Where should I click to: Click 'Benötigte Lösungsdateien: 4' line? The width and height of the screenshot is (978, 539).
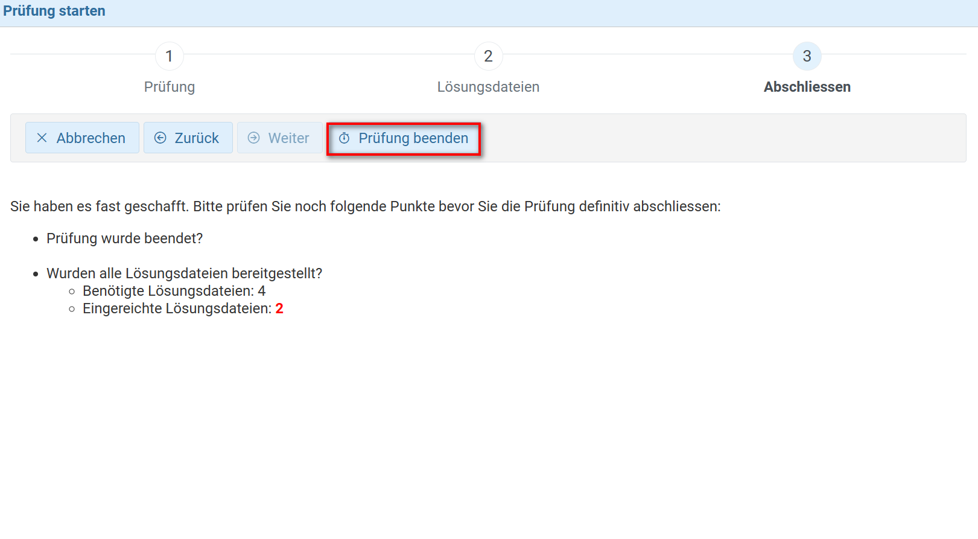click(x=174, y=291)
